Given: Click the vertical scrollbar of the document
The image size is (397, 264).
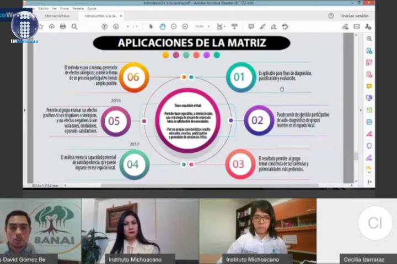Looking at the screenshot, I should click(356, 110).
